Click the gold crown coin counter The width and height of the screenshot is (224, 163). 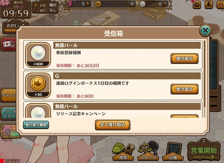(x=115, y=4)
